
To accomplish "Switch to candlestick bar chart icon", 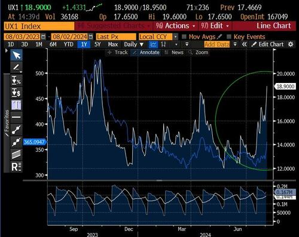I will point(164,44).
